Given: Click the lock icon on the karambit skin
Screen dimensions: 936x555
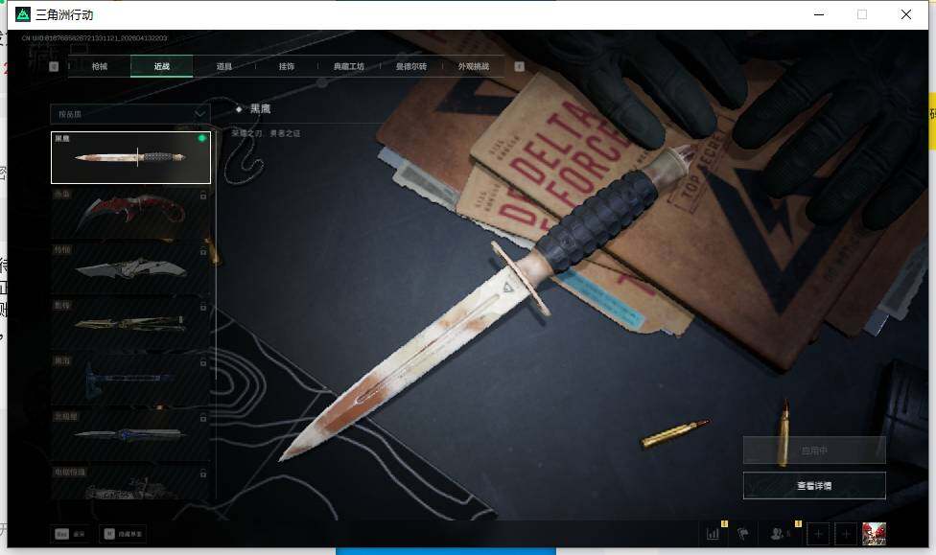Looking at the screenshot, I should tap(203, 196).
